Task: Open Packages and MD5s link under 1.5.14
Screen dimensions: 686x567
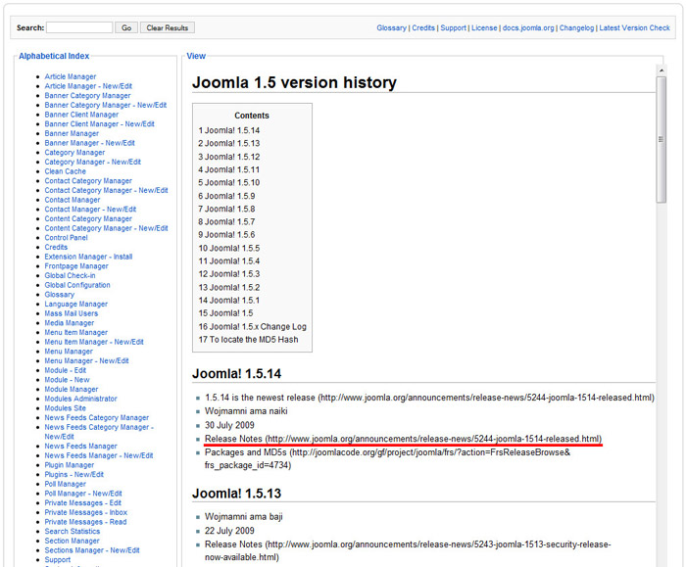Action: [x=388, y=458]
